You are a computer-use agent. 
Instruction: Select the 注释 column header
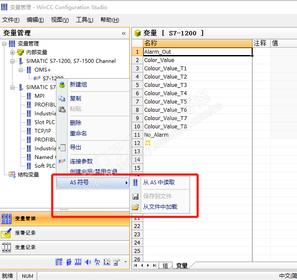pyautogui.click(x=261, y=43)
